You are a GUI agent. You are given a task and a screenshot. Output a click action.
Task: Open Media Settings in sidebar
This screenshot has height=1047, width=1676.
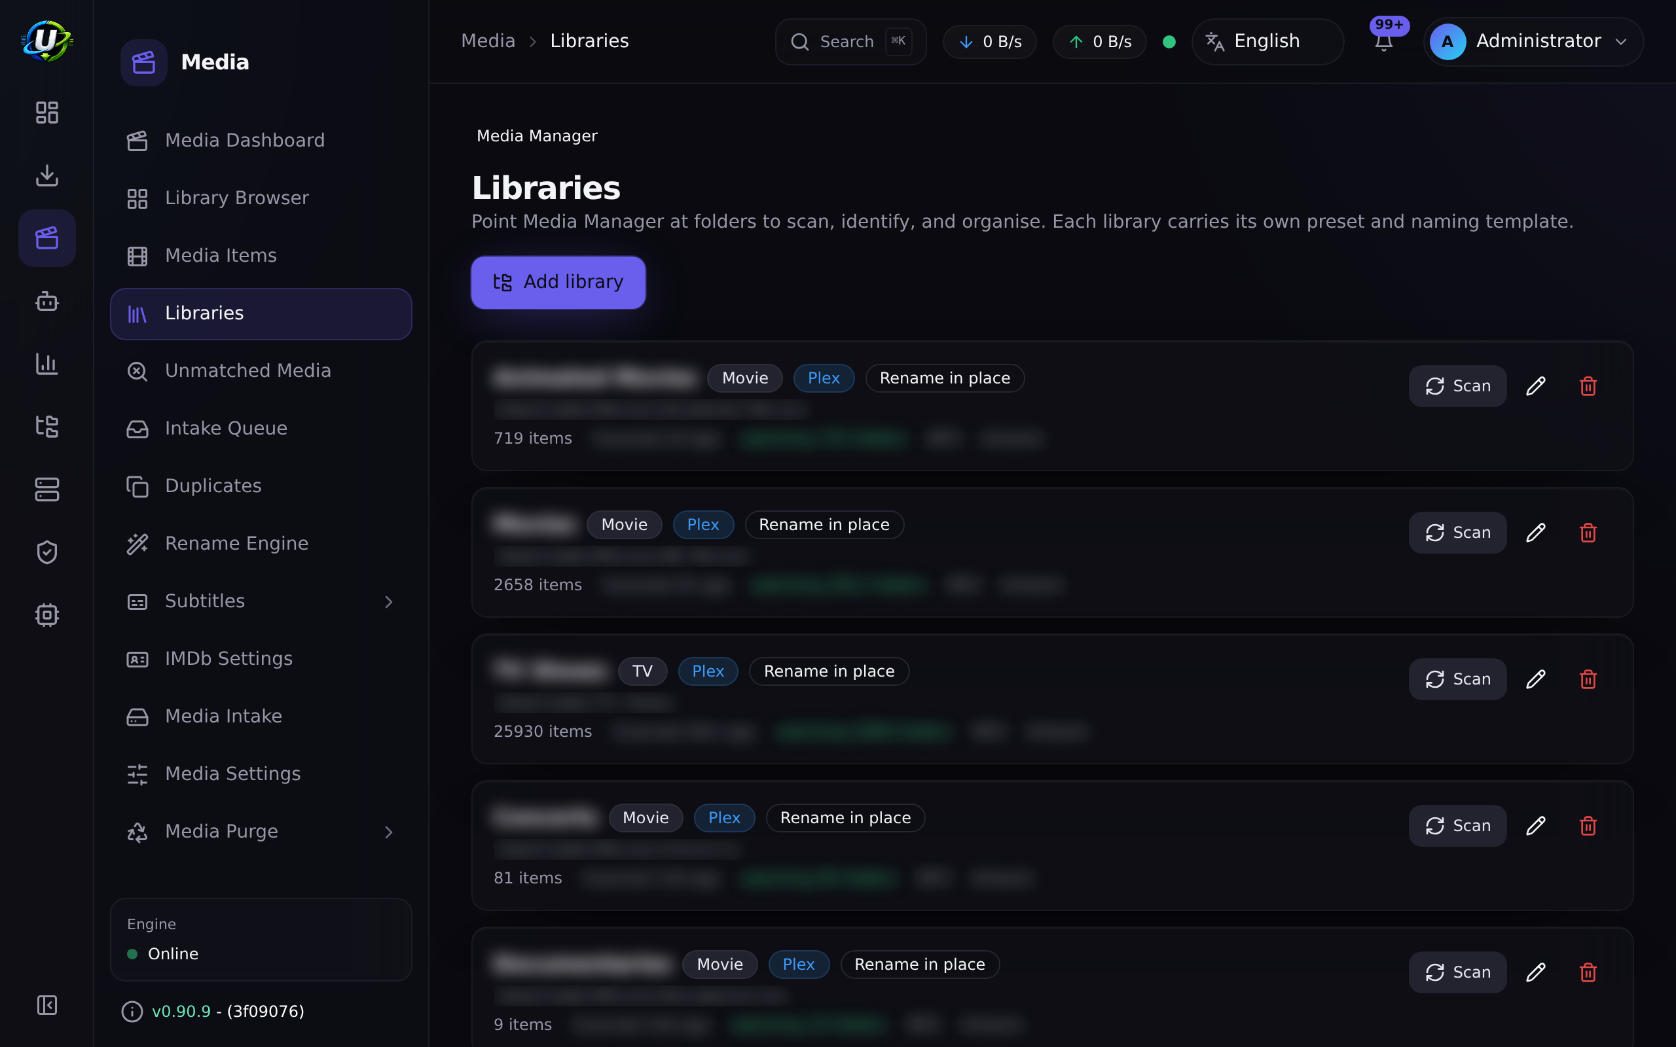(261, 773)
